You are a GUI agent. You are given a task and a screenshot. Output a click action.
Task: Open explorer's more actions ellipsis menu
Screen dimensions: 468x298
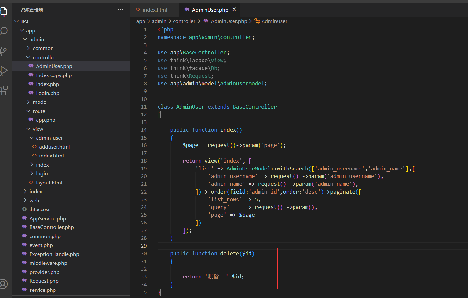(x=120, y=10)
